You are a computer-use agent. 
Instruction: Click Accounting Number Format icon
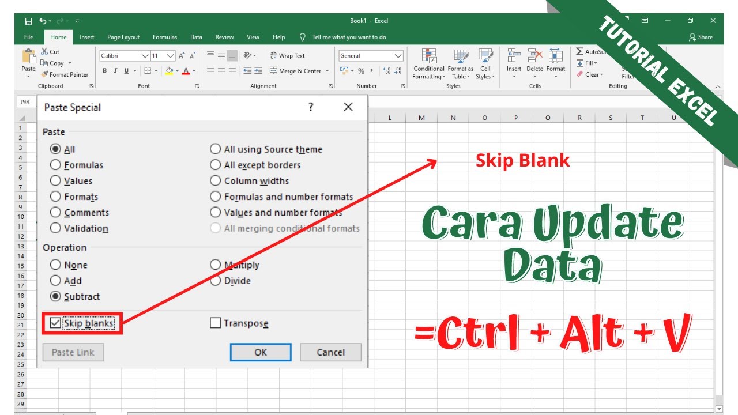click(344, 71)
